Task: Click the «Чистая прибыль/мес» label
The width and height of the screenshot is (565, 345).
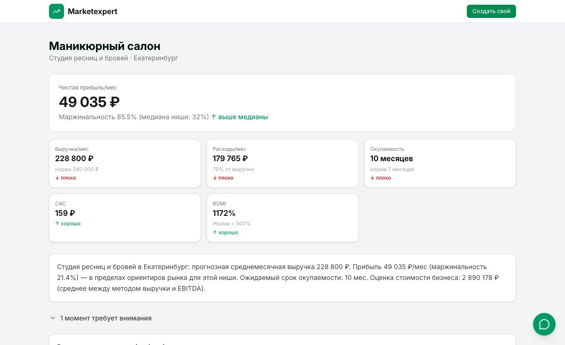Action: (x=88, y=88)
